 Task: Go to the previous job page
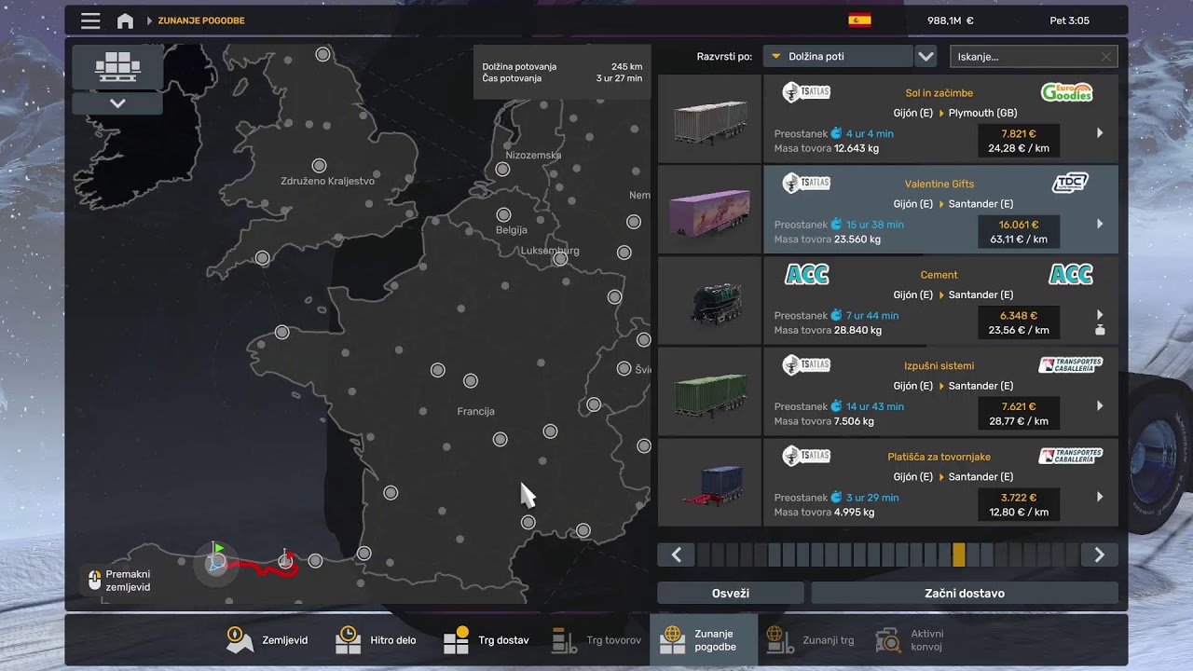click(x=676, y=555)
